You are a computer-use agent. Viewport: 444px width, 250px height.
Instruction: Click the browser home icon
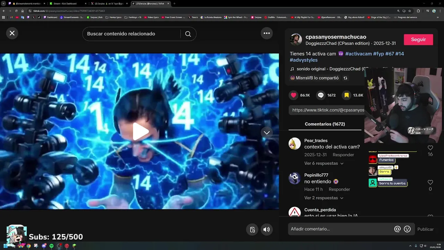[x=23, y=11]
